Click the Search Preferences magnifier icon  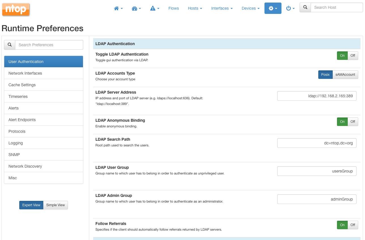(x=9, y=45)
